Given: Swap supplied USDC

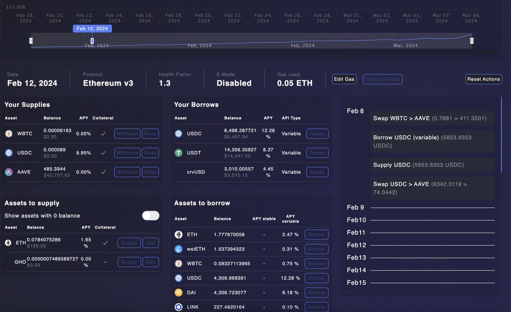Looking at the screenshot, I should point(150,153).
